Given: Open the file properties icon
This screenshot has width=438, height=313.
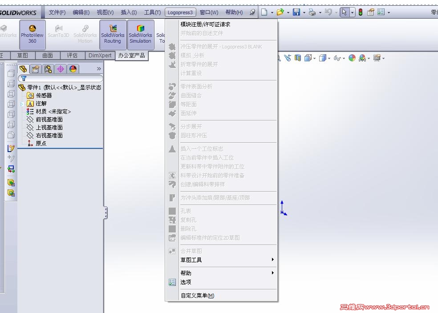Looking at the screenshot, I should pos(371,12).
